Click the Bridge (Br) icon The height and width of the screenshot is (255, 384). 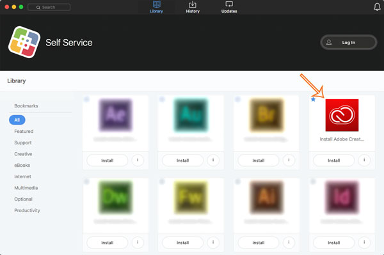[x=266, y=115]
